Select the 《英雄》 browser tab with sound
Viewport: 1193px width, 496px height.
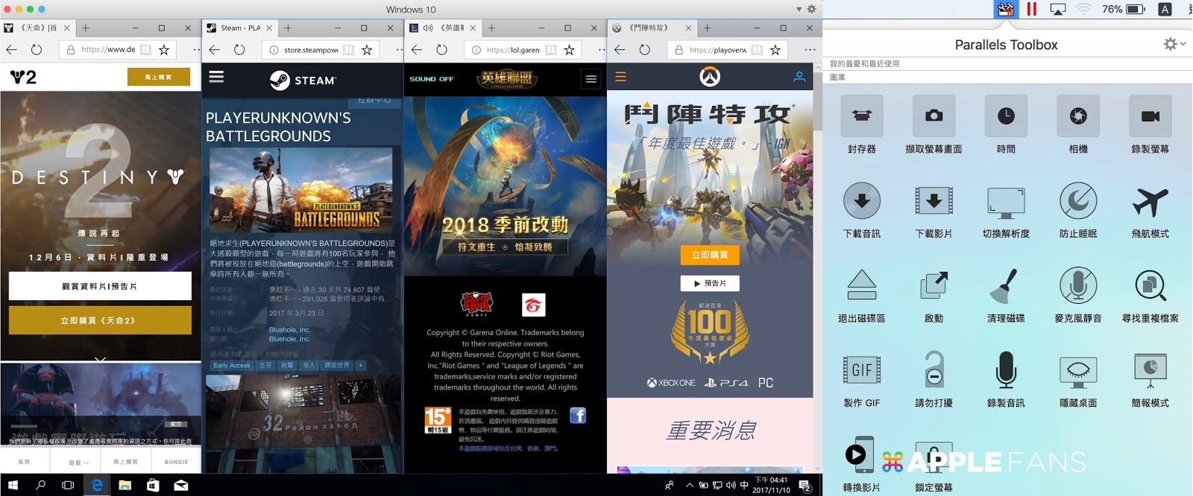[x=443, y=28]
